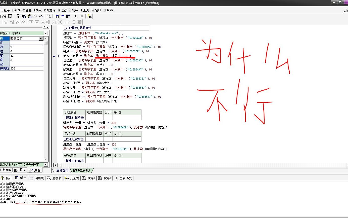Open the 搜寻2 tab

[x=105, y=178]
